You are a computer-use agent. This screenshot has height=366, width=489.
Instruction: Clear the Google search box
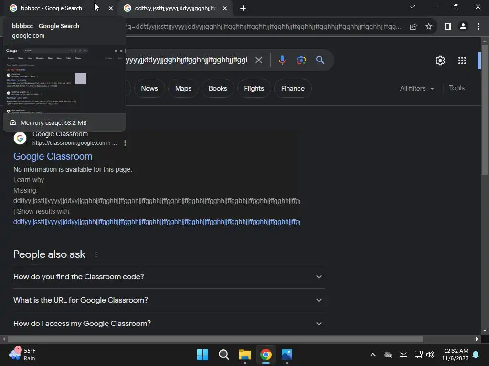[259, 60]
